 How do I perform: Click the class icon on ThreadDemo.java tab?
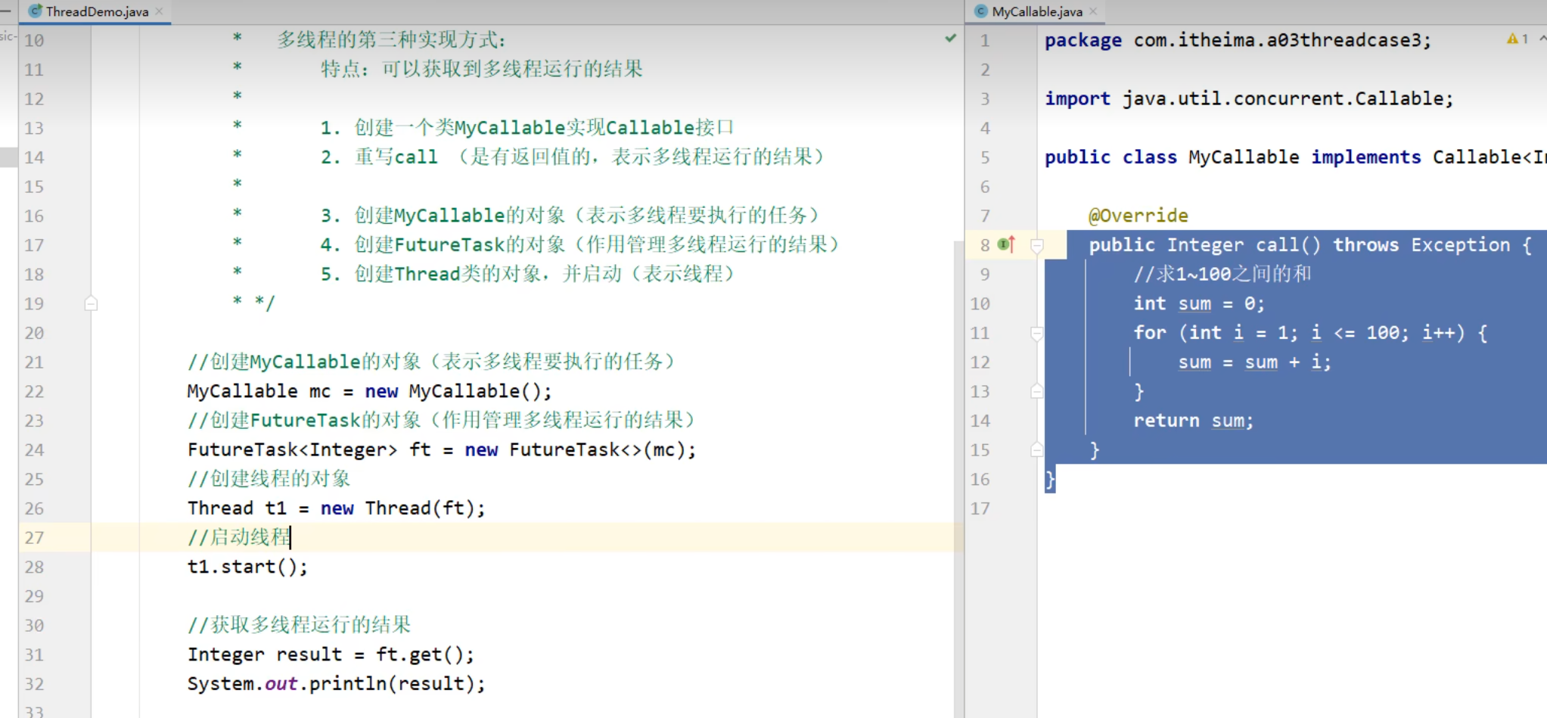35,11
